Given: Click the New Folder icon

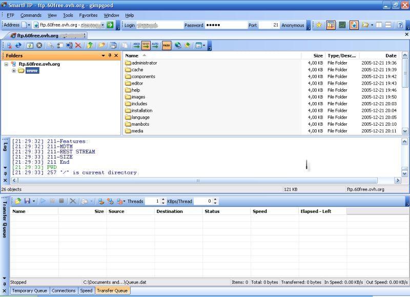Looking at the screenshot, I should pyautogui.click(x=101, y=46).
